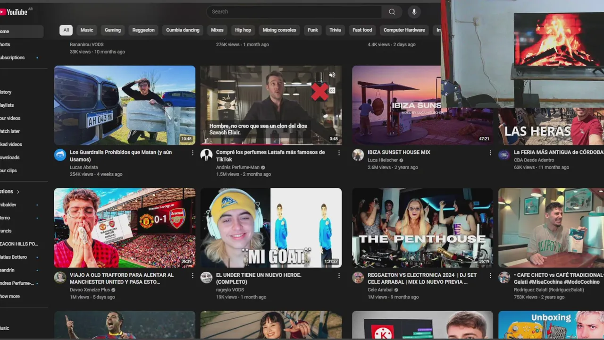
Task: Open THE PENTHOUSE DJ set thumbnail
Action: (422, 228)
